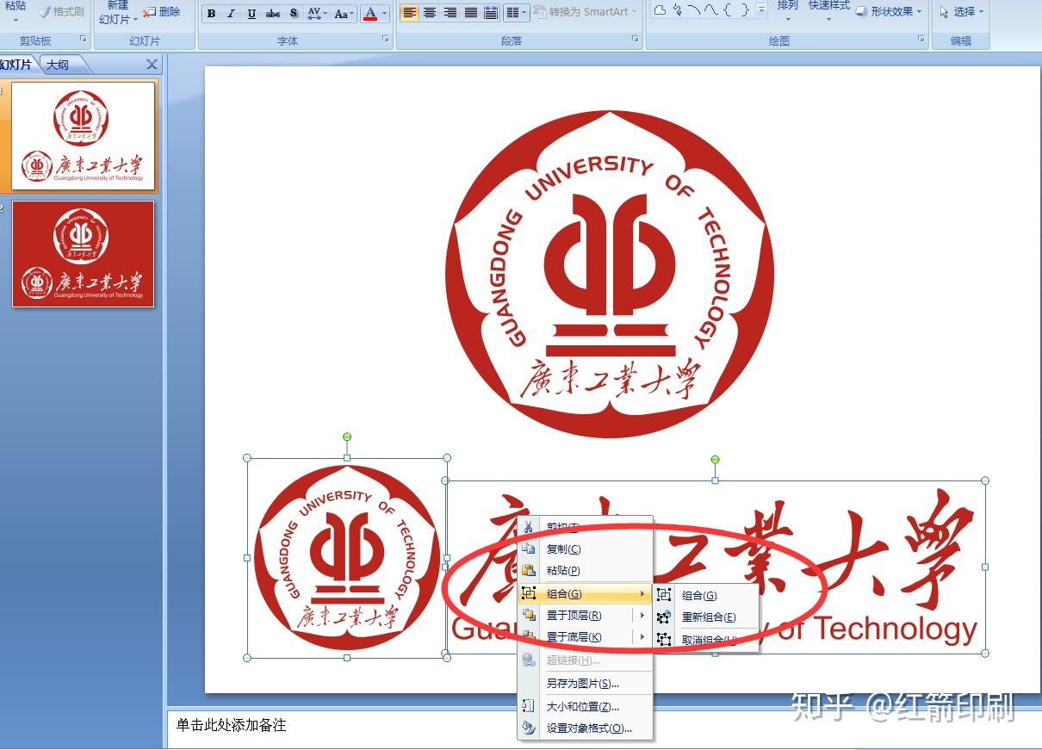Apply distributed alignment to the paragraph

click(491, 13)
